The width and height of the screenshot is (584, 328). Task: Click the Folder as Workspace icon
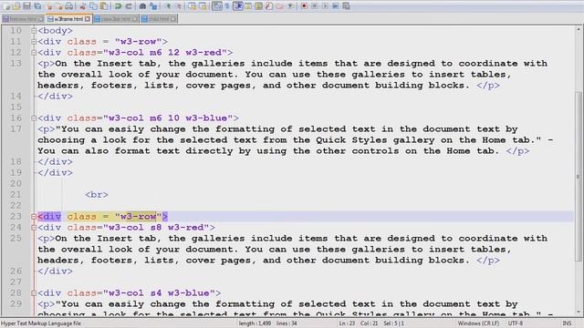pyautogui.click(x=279, y=6)
